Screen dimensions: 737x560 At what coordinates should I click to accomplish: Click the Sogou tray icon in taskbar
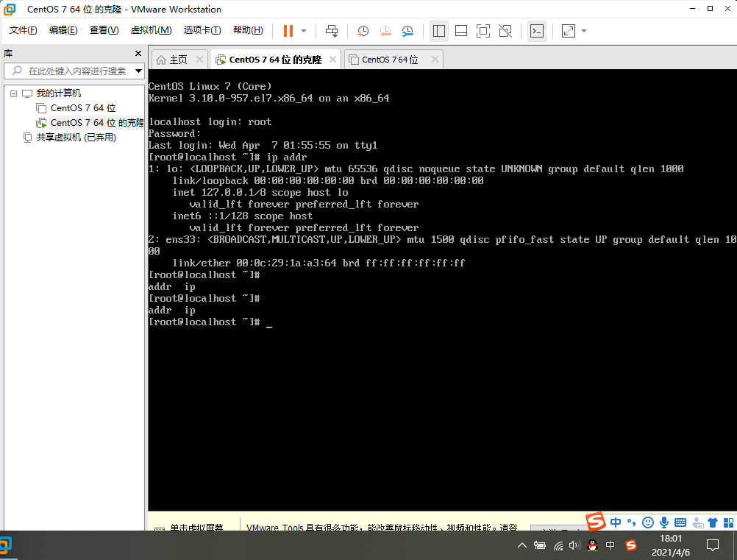[x=631, y=545]
